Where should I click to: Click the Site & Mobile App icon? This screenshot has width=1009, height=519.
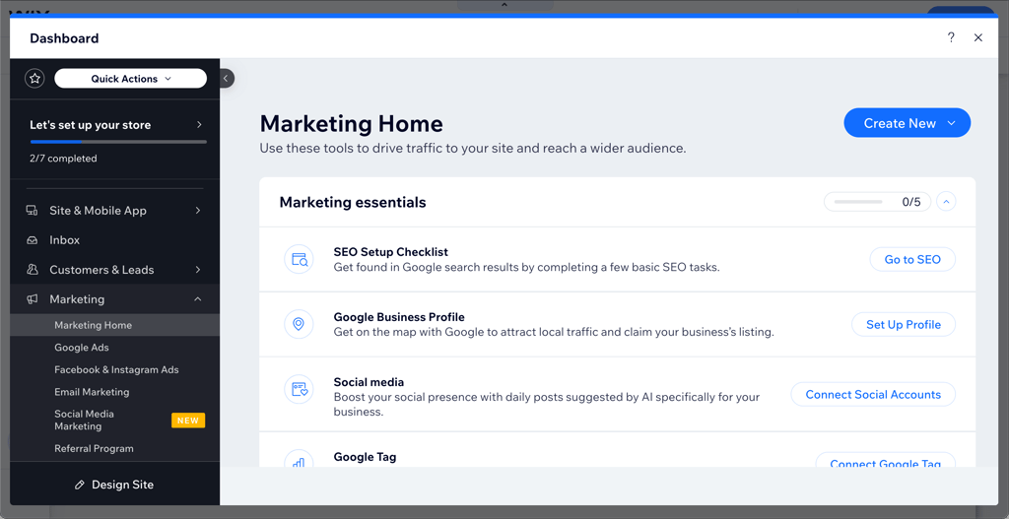[32, 211]
